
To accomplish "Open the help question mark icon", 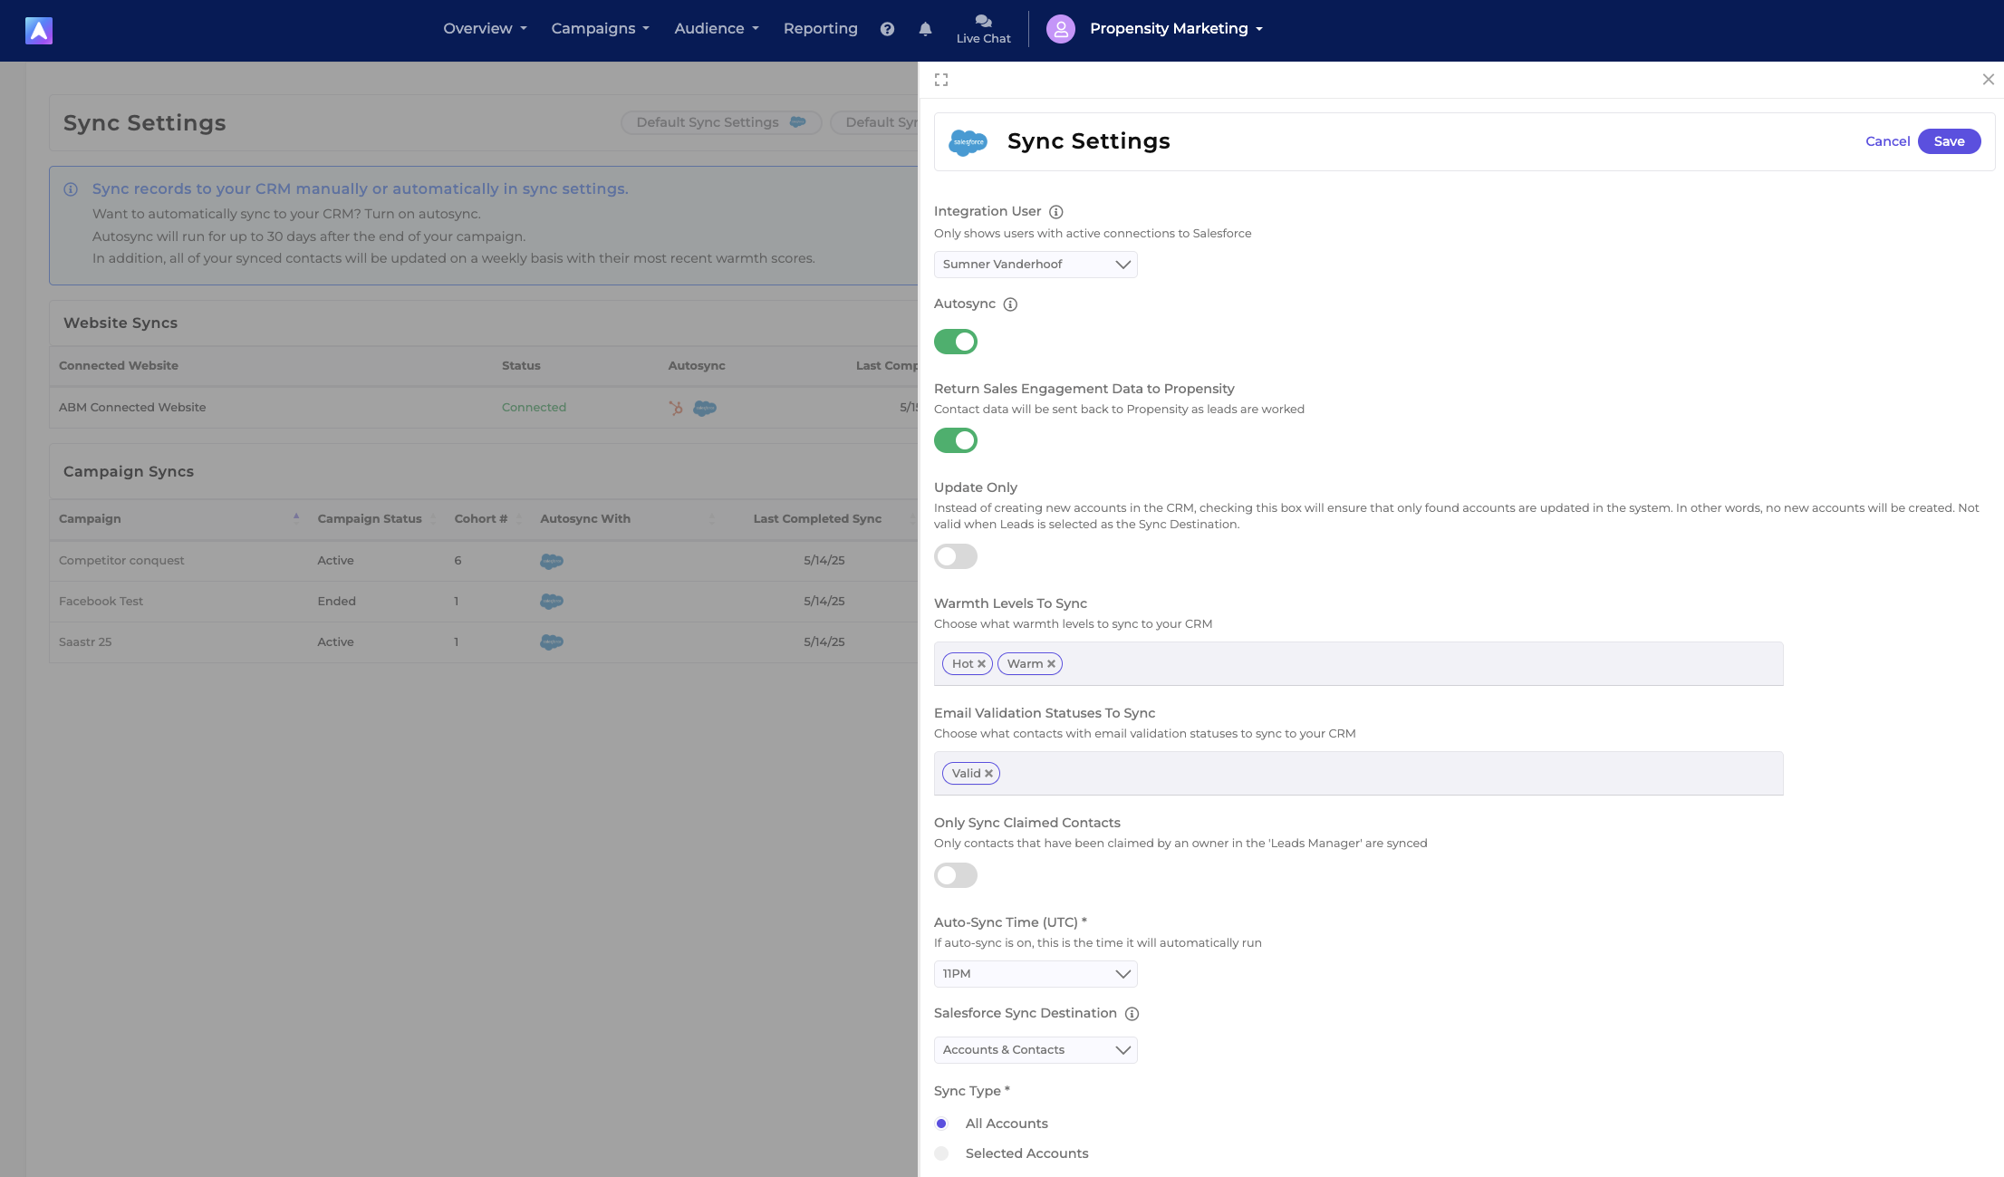I will point(887,29).
